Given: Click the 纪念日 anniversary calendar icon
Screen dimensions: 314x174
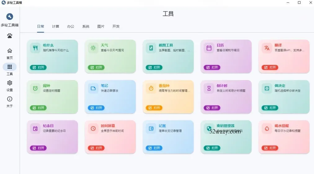Looking at the screenshot, I should pos(35,128).
